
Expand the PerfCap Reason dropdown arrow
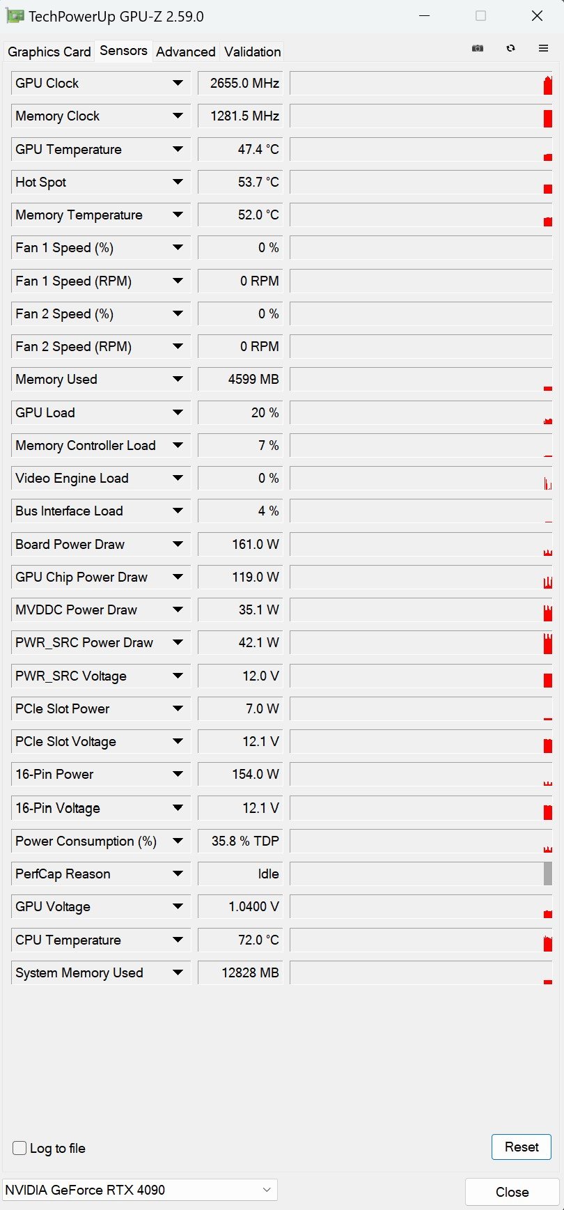(178, 874)
